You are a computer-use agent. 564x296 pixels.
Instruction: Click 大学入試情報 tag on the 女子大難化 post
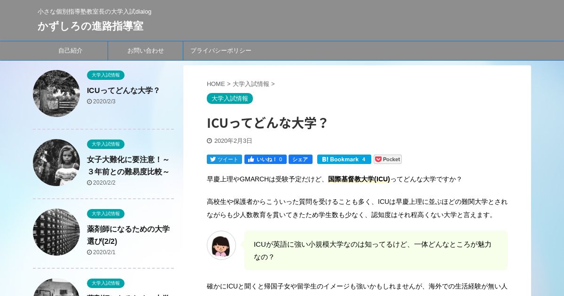point(106,144)
